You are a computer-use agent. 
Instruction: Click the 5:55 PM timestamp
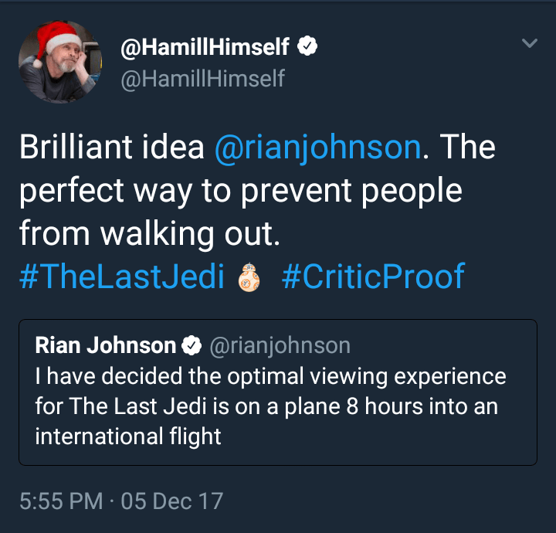click(60, 501)
